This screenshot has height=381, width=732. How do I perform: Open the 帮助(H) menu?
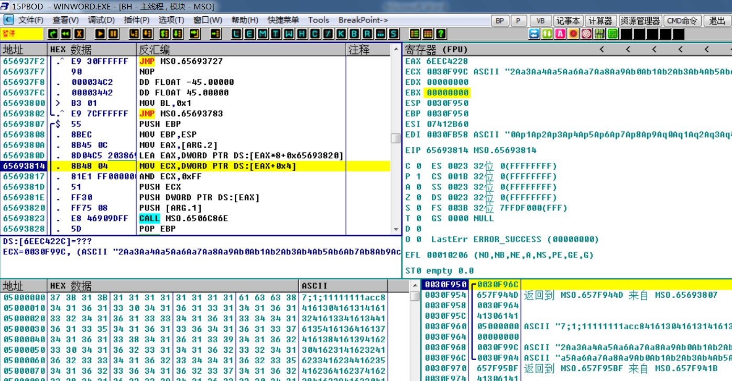coord(245,20)
